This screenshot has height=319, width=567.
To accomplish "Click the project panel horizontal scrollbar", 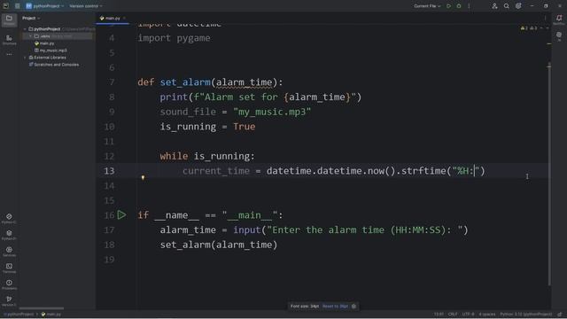I will 42,308.
